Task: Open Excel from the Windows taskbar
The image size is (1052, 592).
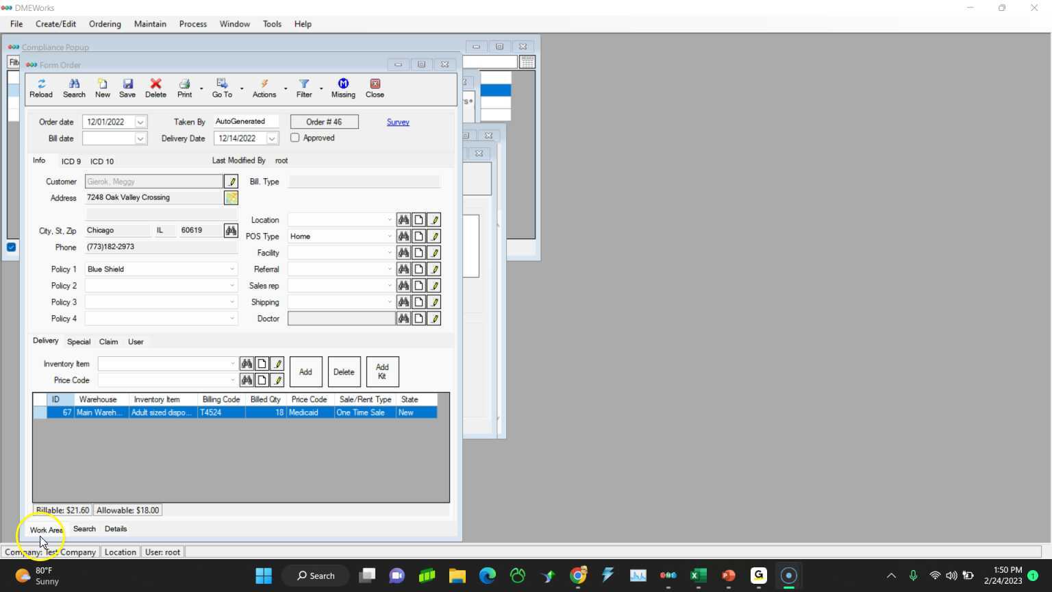Action: 698,576
